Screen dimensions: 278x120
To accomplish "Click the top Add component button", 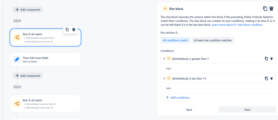I will point(28,9).
